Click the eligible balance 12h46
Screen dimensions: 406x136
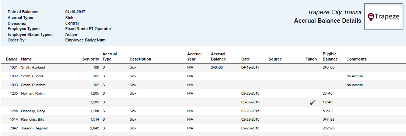(x=328, y=102)
